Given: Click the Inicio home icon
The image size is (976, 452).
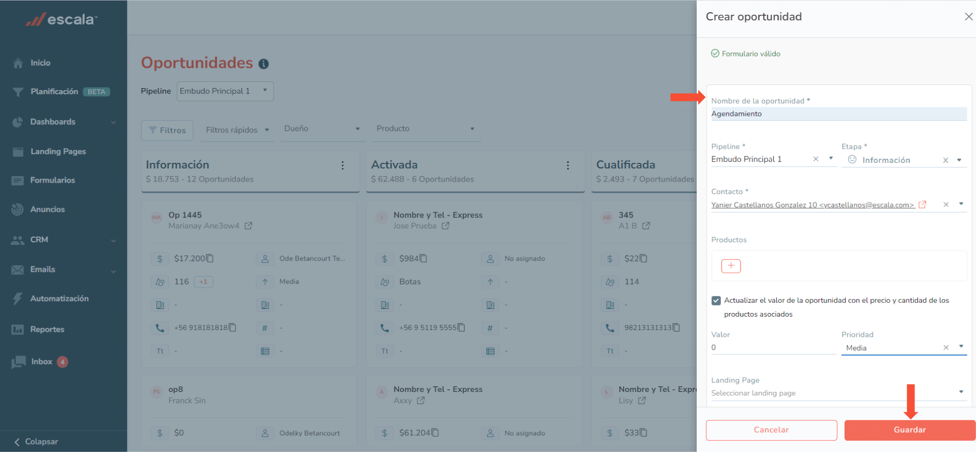Looking at the screenshot, I should point(18,63).
